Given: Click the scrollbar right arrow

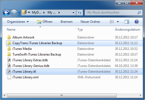Looking at the screenshot, I should click(x=141, y=95).
